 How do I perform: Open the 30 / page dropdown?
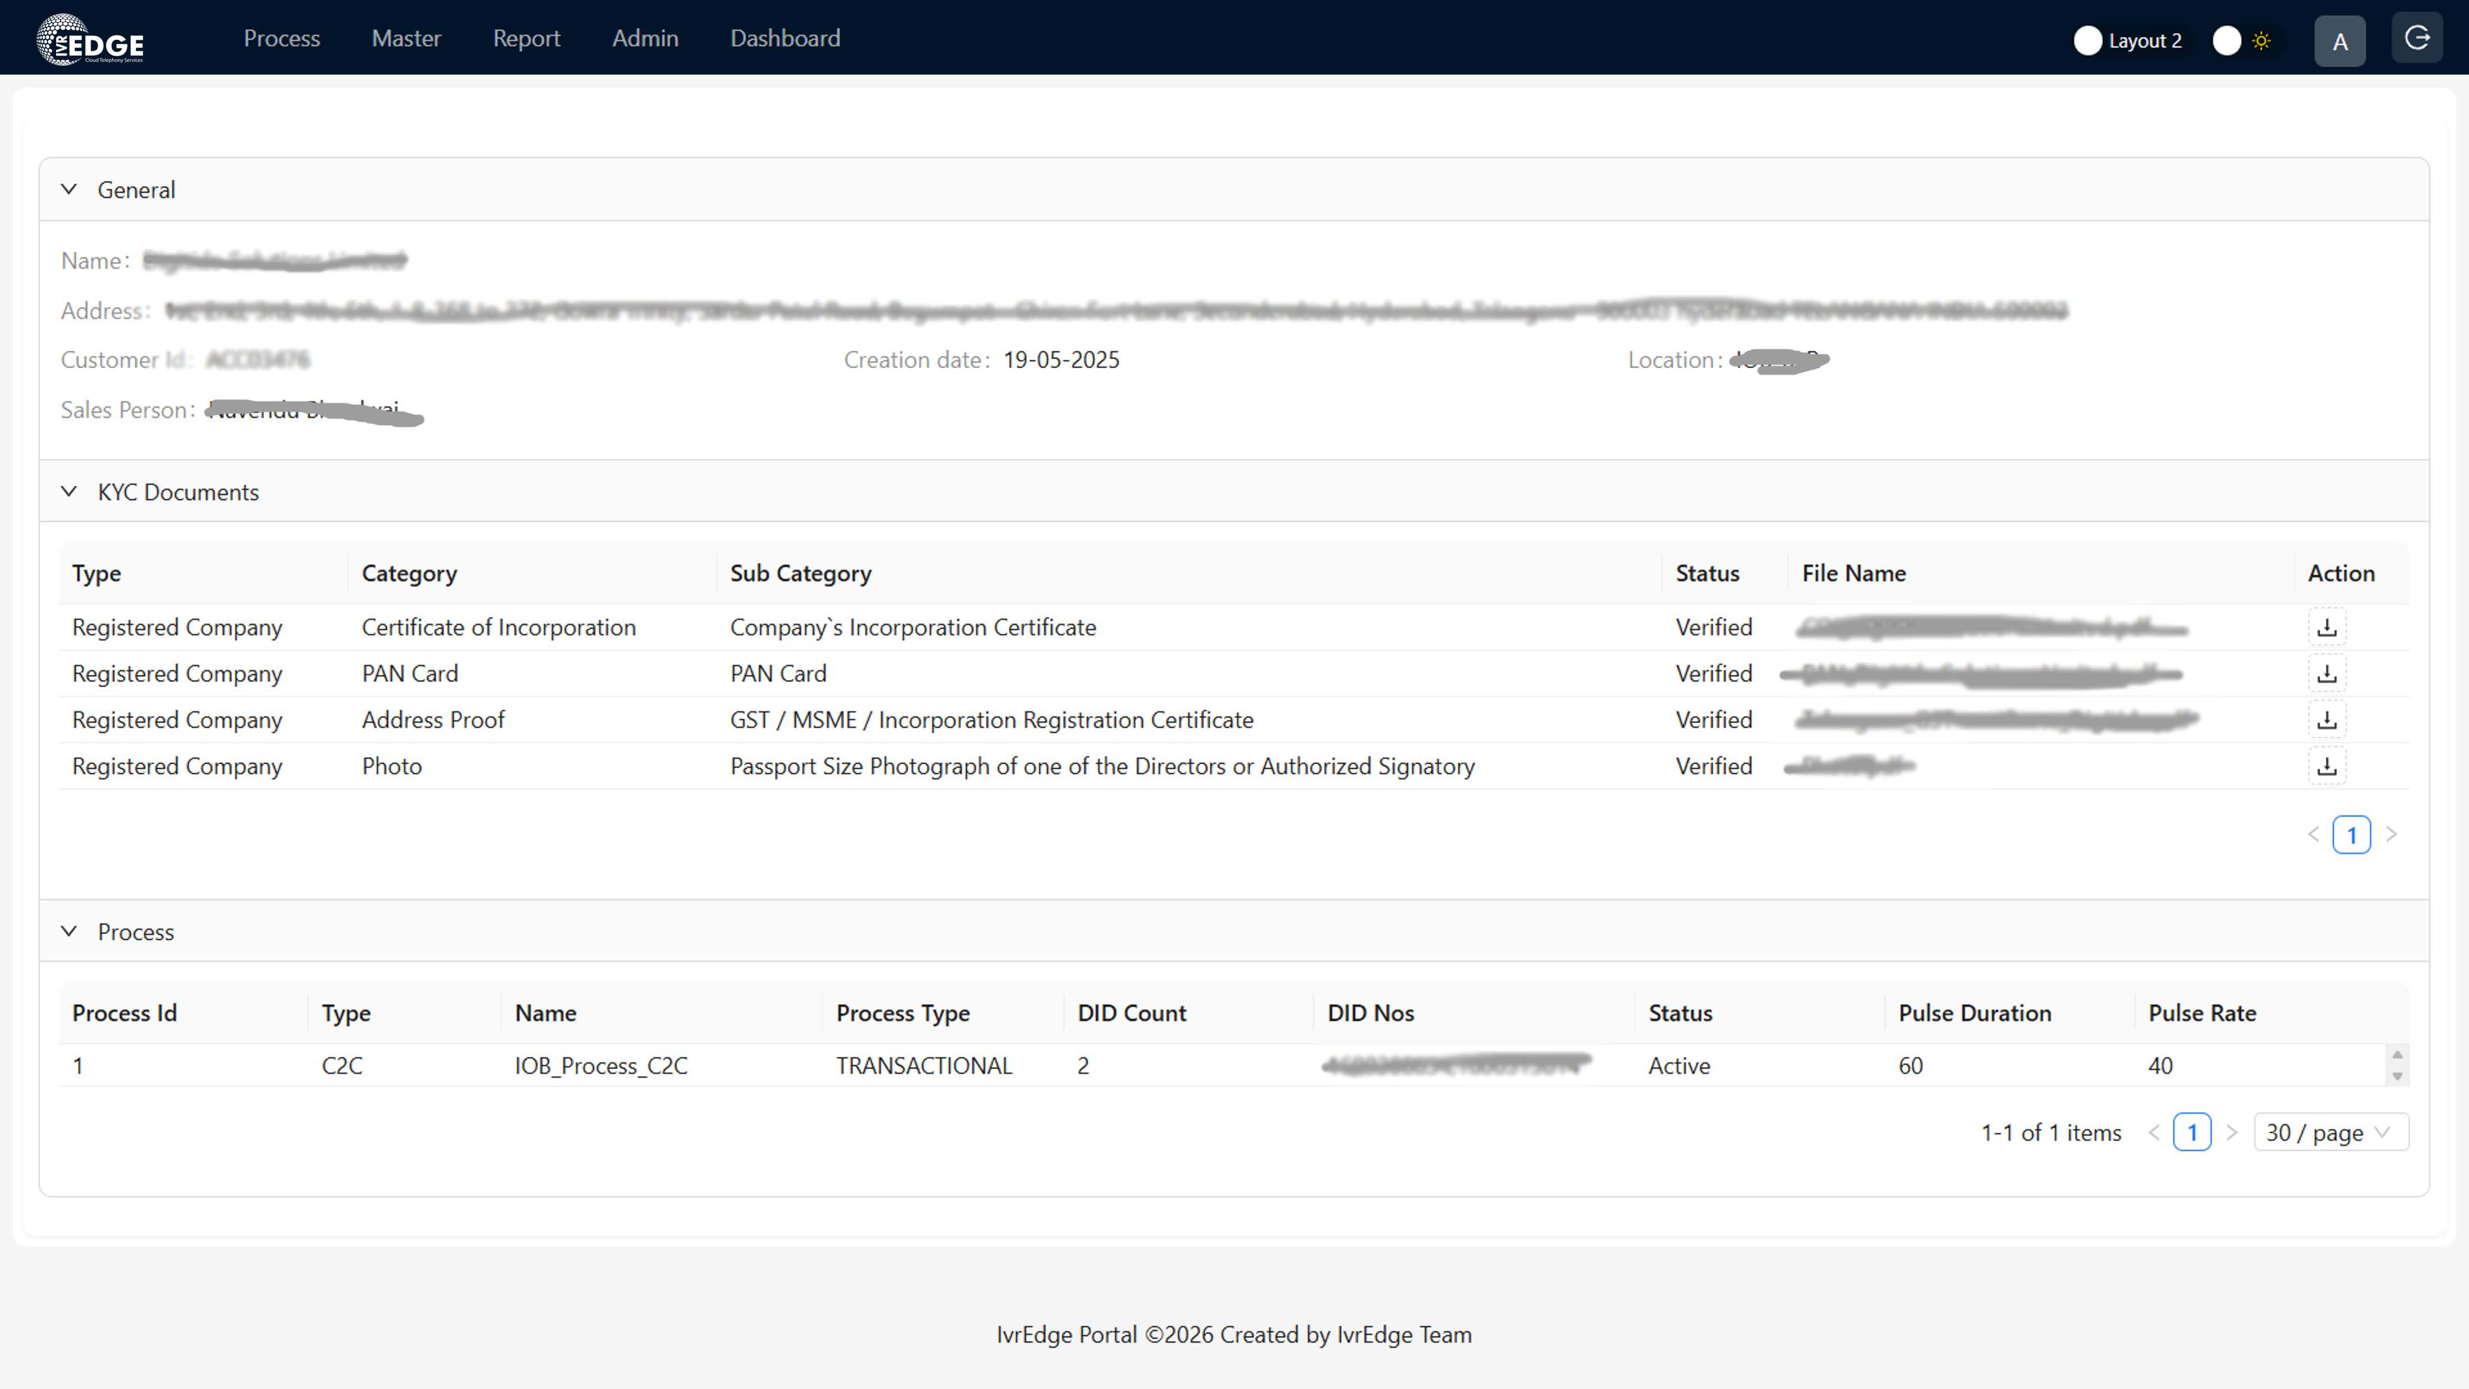point(2331,1132)
